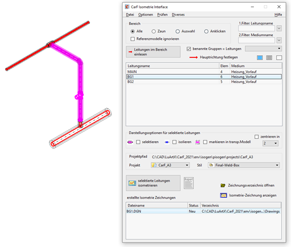Click the Medium column header
This screenshot has height=247, width=291.
coord(256,66)
